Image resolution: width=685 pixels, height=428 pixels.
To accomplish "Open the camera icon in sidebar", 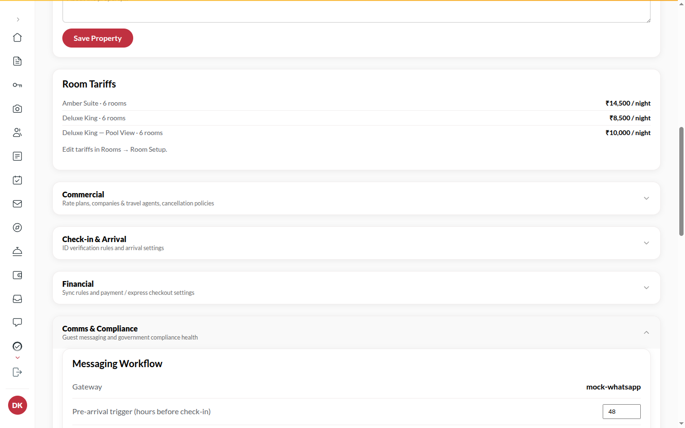I will 18,109.
